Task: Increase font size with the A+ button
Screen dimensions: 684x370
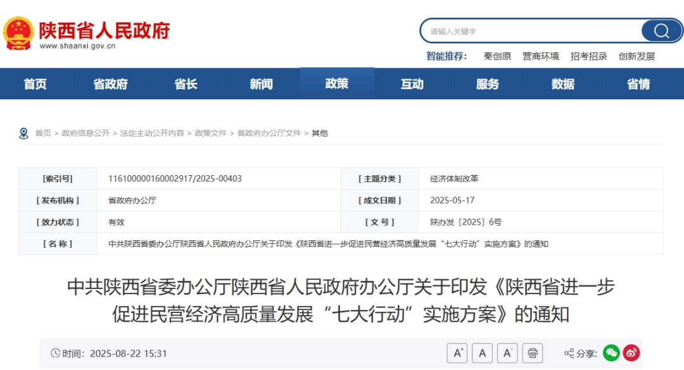Action: point(455,352)
